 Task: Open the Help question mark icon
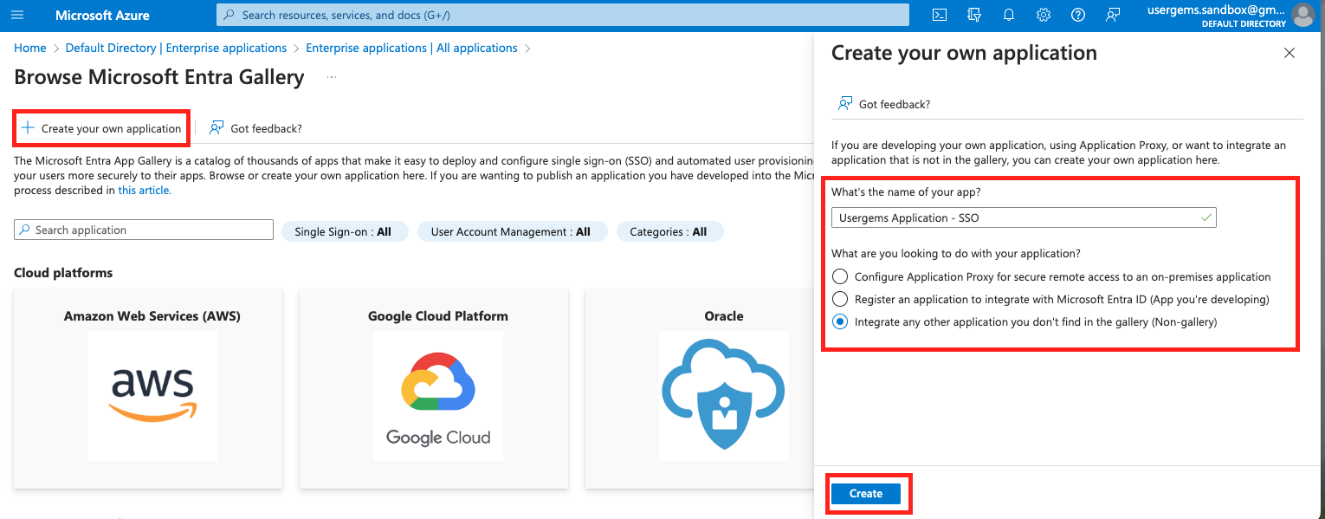(x=1078, y=15)
